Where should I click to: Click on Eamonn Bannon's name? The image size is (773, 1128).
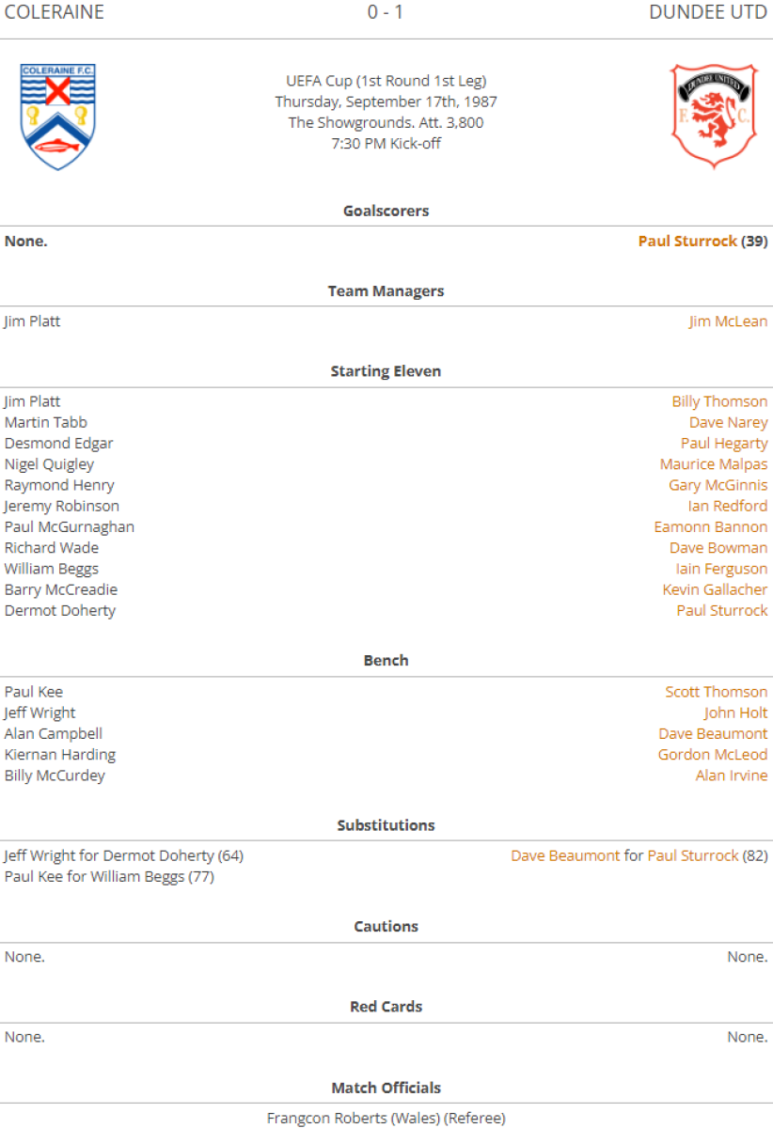(711, 527)
